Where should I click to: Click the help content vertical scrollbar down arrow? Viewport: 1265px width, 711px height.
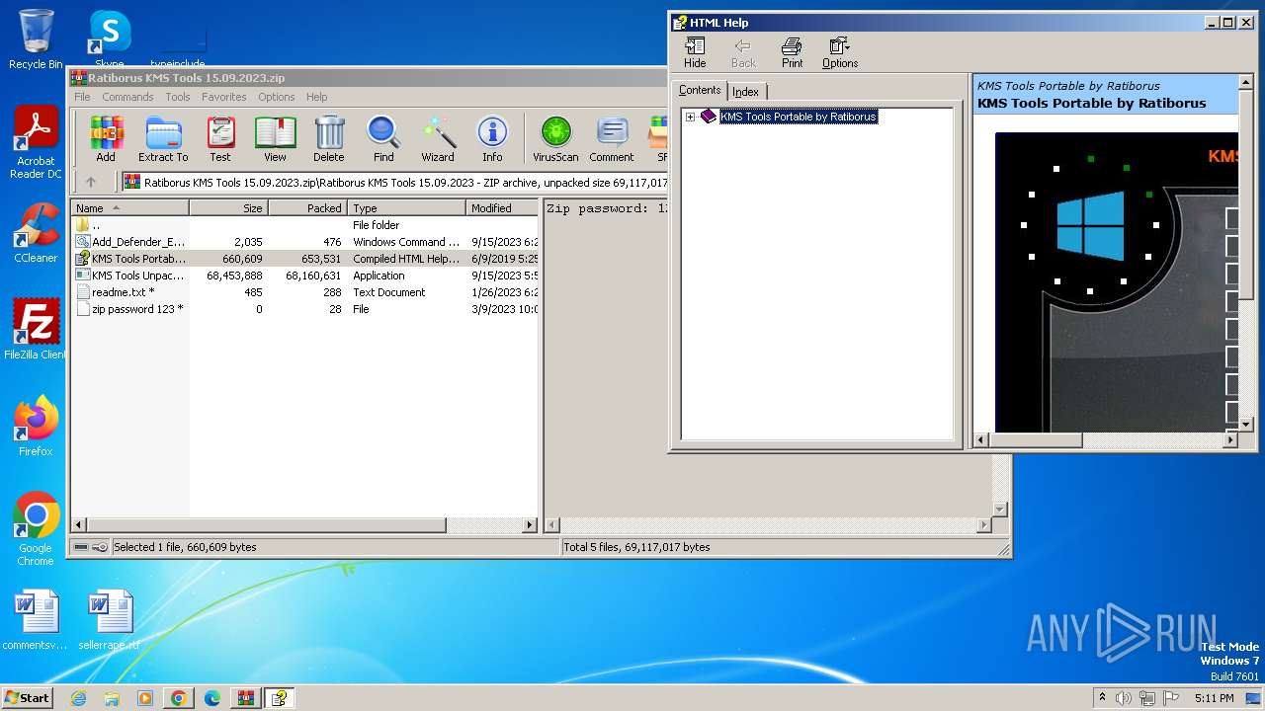pyautogui.click(x=1245, y=424)
